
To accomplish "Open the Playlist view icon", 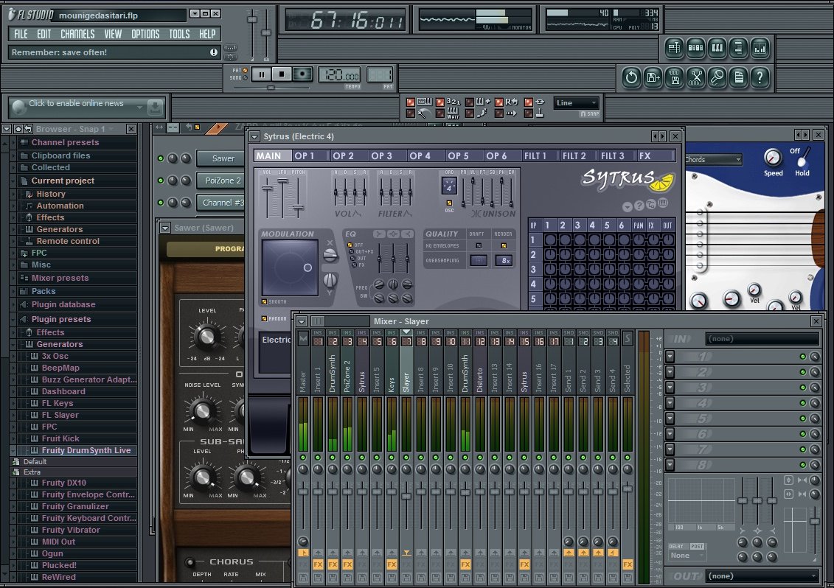I will (x=674, y=49).
